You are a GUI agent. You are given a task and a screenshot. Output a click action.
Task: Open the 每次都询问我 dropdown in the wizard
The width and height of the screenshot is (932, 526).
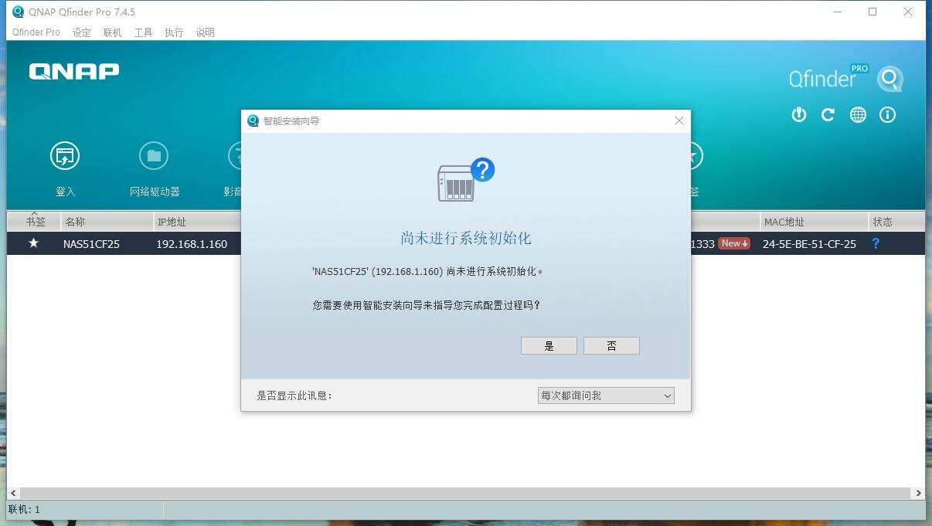pyautogui.click(x=605, y=395)
